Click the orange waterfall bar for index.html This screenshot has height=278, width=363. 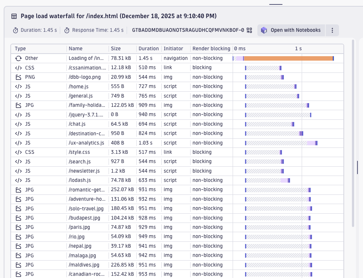tap(288, 58)
